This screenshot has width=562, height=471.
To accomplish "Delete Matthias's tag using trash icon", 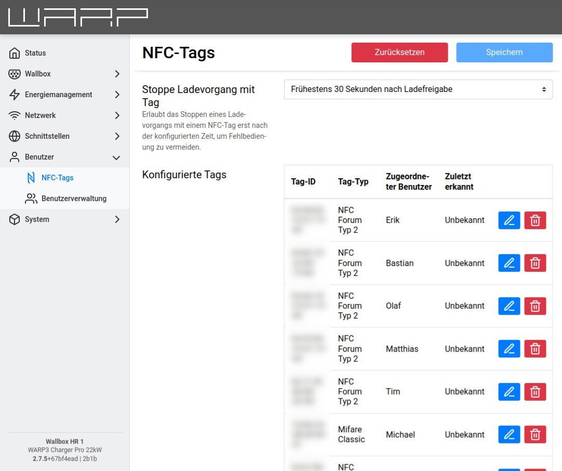I will (535, 349).
